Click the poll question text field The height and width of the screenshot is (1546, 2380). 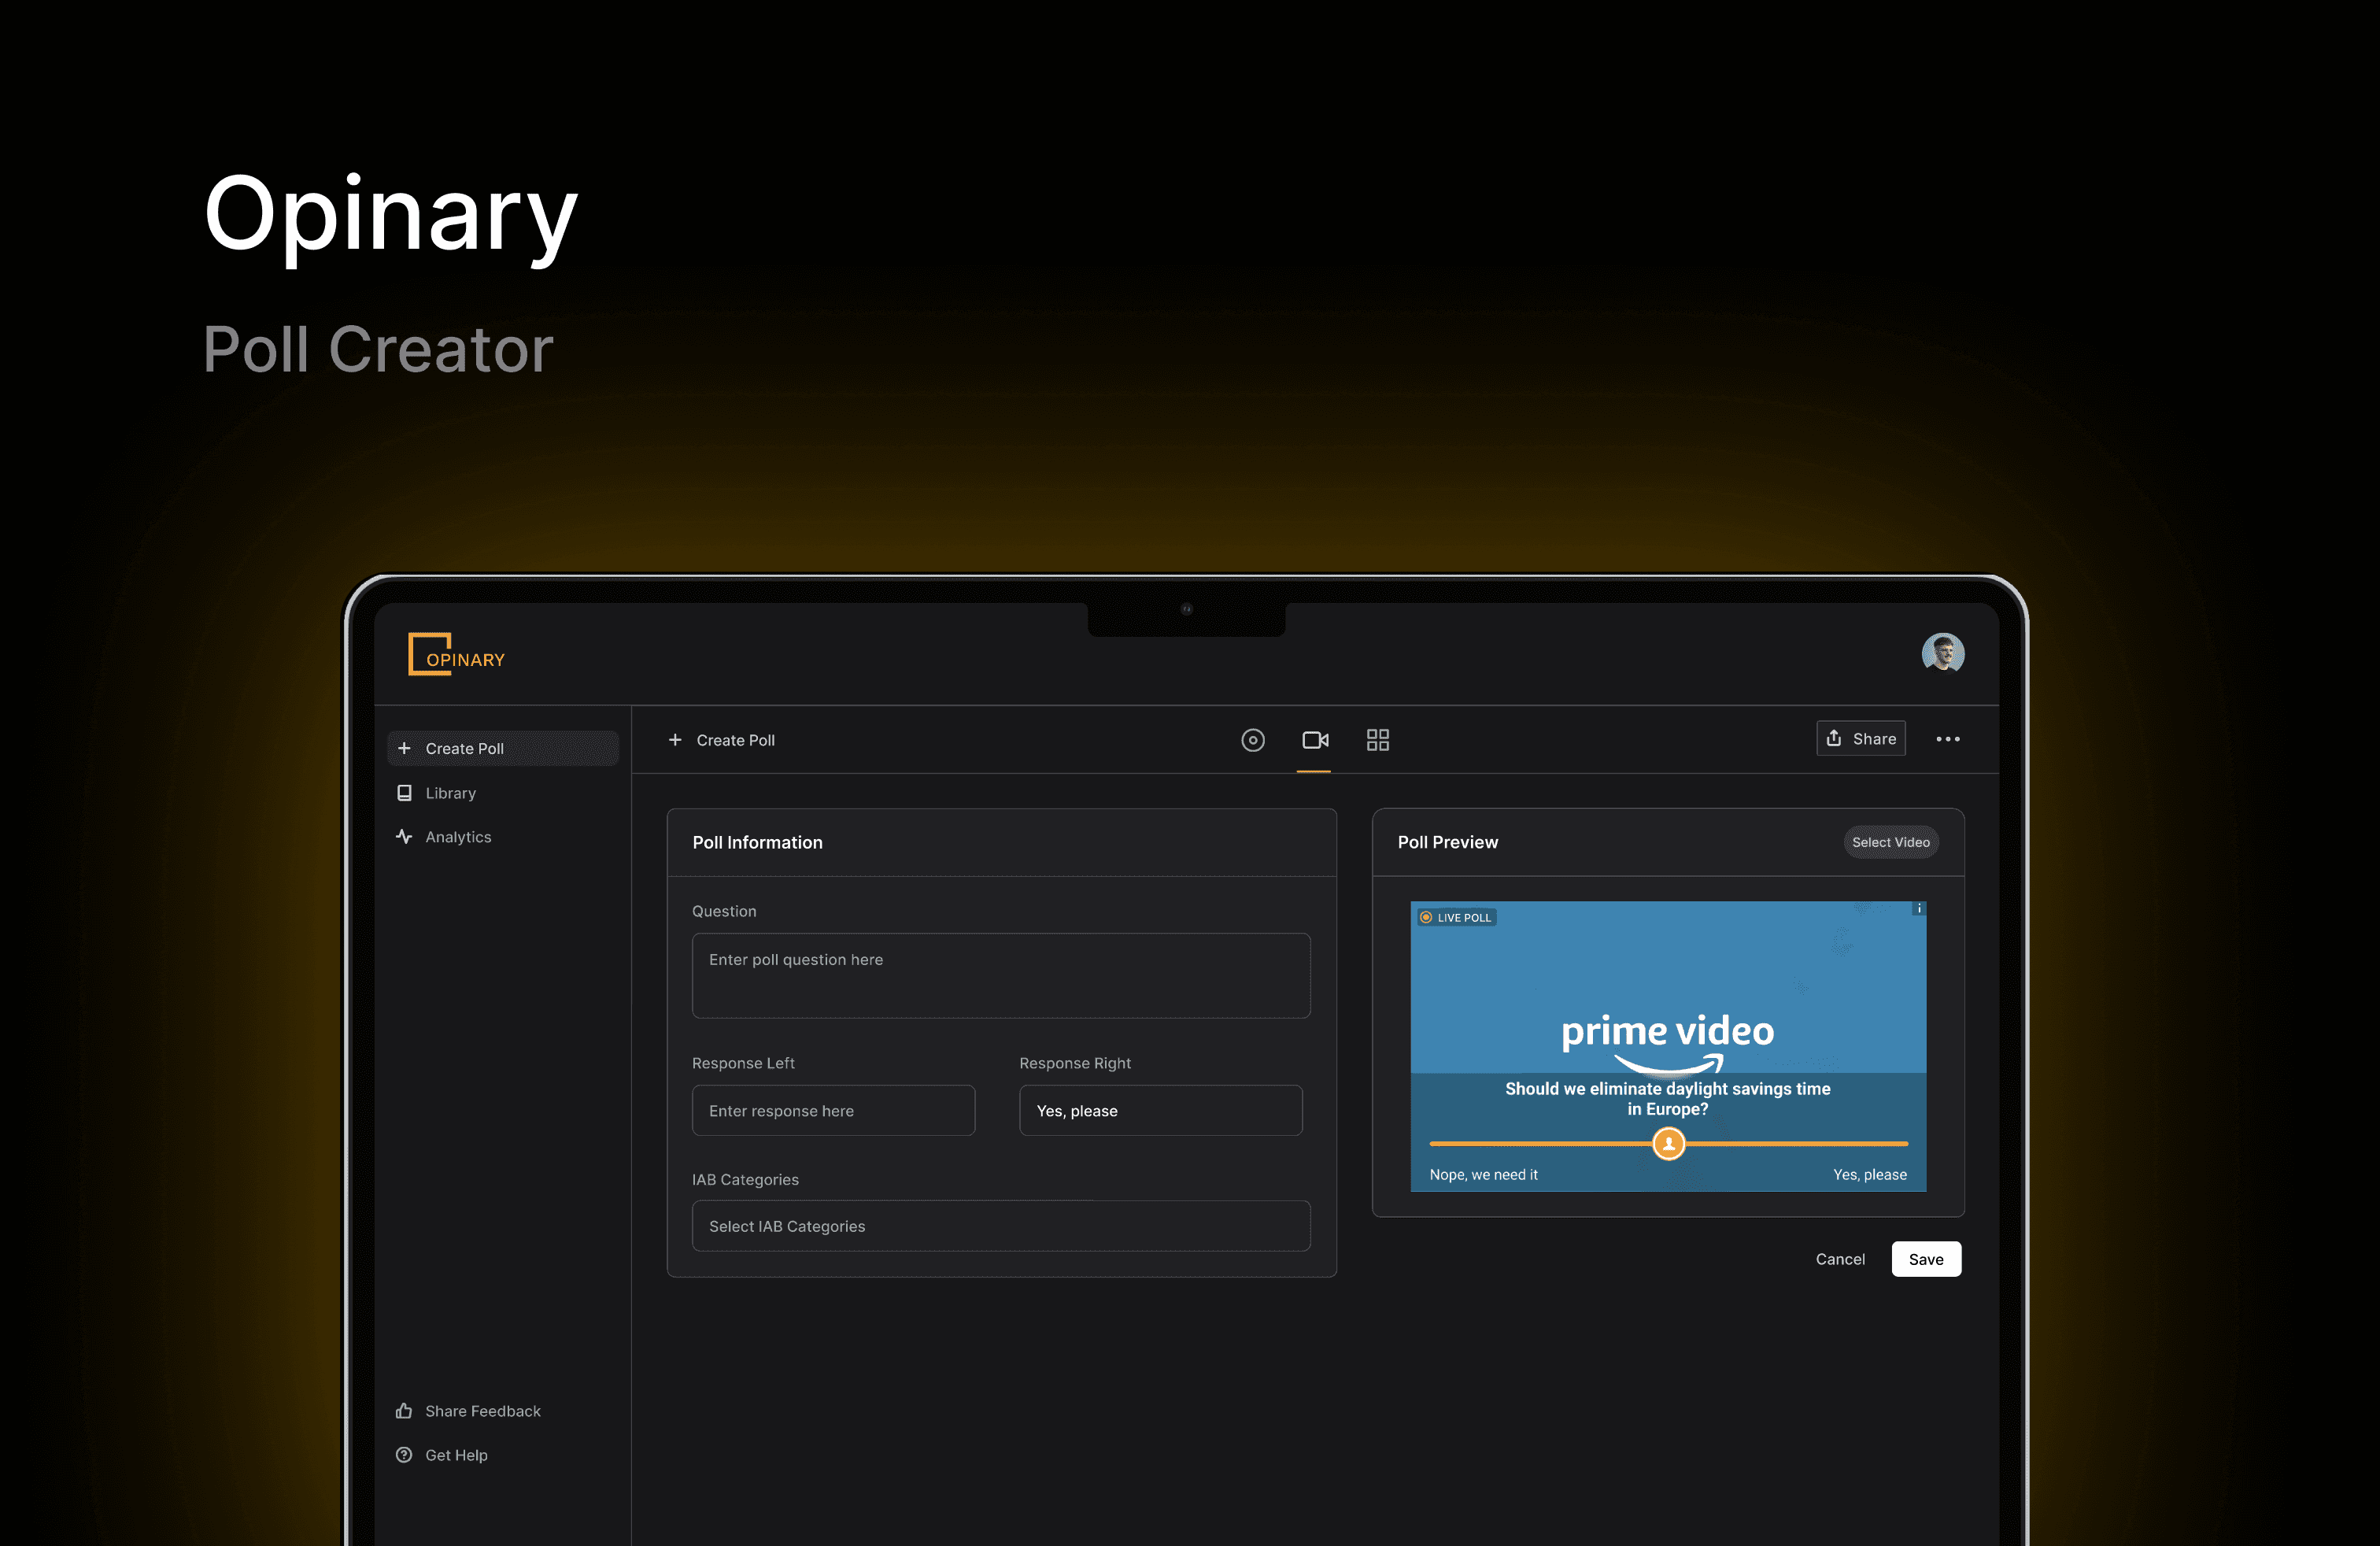point(1000,976)
